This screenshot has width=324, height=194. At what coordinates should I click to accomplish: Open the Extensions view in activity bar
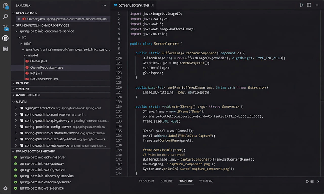click(x=5, y=49)
